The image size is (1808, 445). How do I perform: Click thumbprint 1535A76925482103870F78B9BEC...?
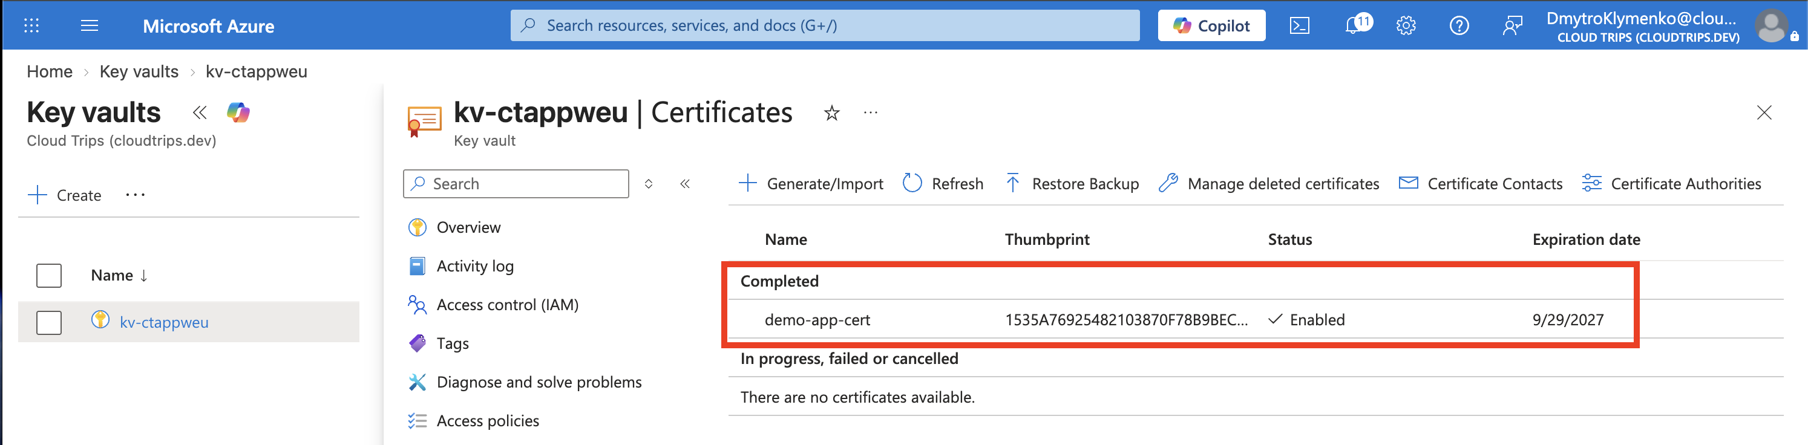[x=1127, y=320]
